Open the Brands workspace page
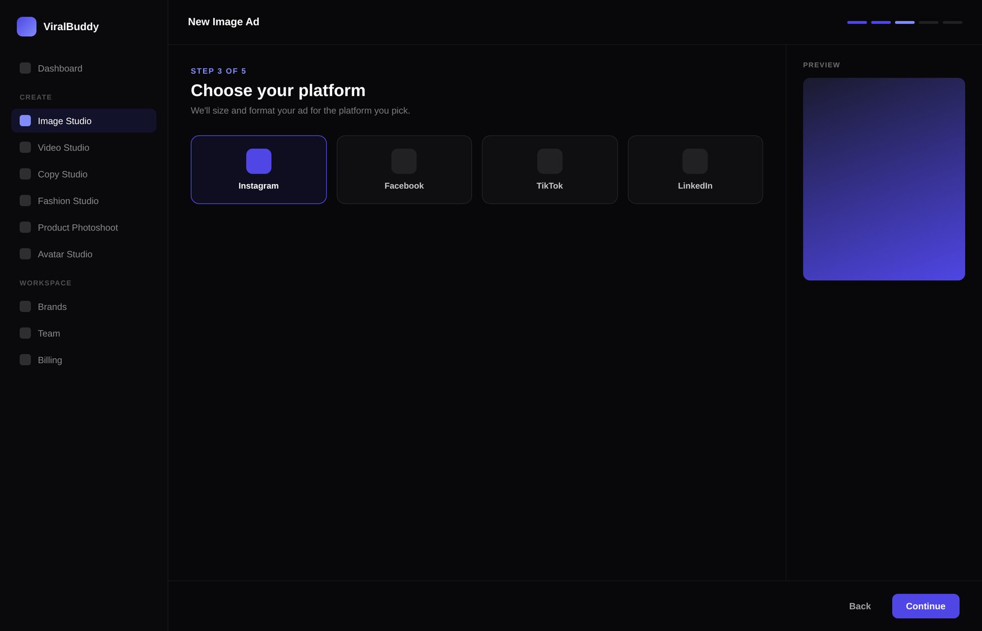 point(84,306)
